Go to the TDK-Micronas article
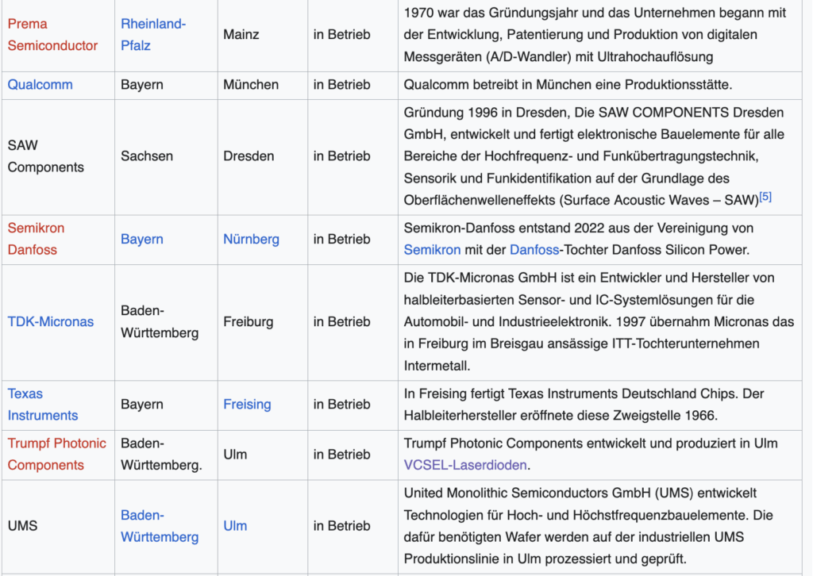The width and height of the screenshot is (813, 576). coord(51,321)
